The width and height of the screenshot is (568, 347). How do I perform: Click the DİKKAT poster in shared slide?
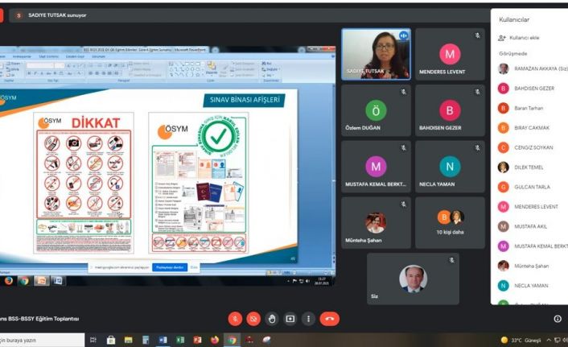click(x=84, y=183)
